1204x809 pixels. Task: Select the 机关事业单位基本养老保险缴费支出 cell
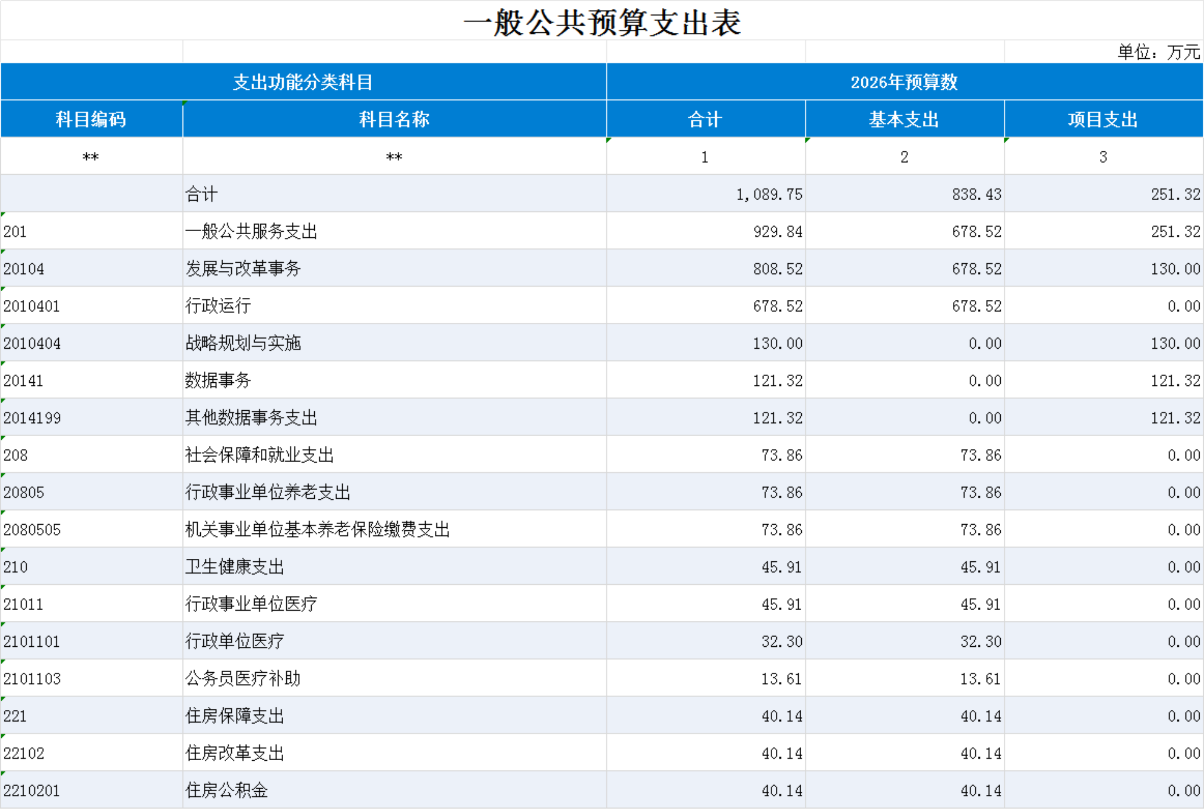coord(317,530)
